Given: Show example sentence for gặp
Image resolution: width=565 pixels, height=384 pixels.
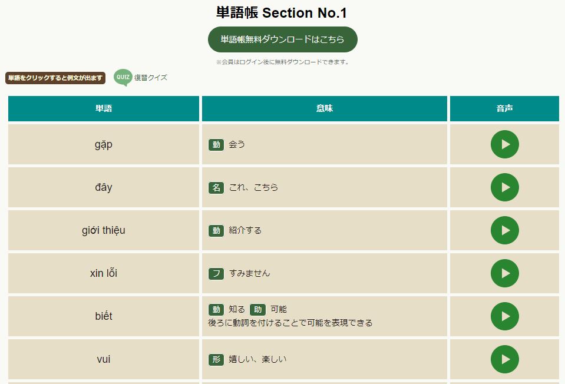Looking at the screenshot, I should 104,144.
